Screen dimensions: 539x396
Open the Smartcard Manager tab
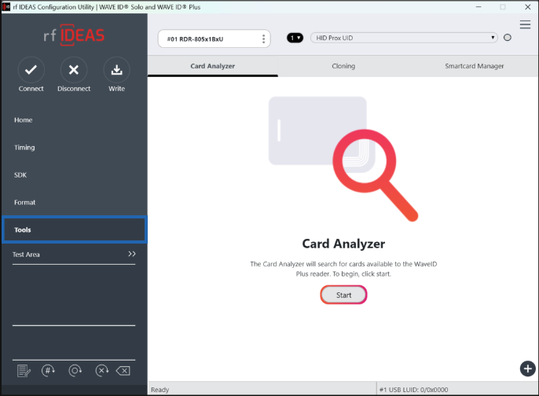click(x=474, y=66)
